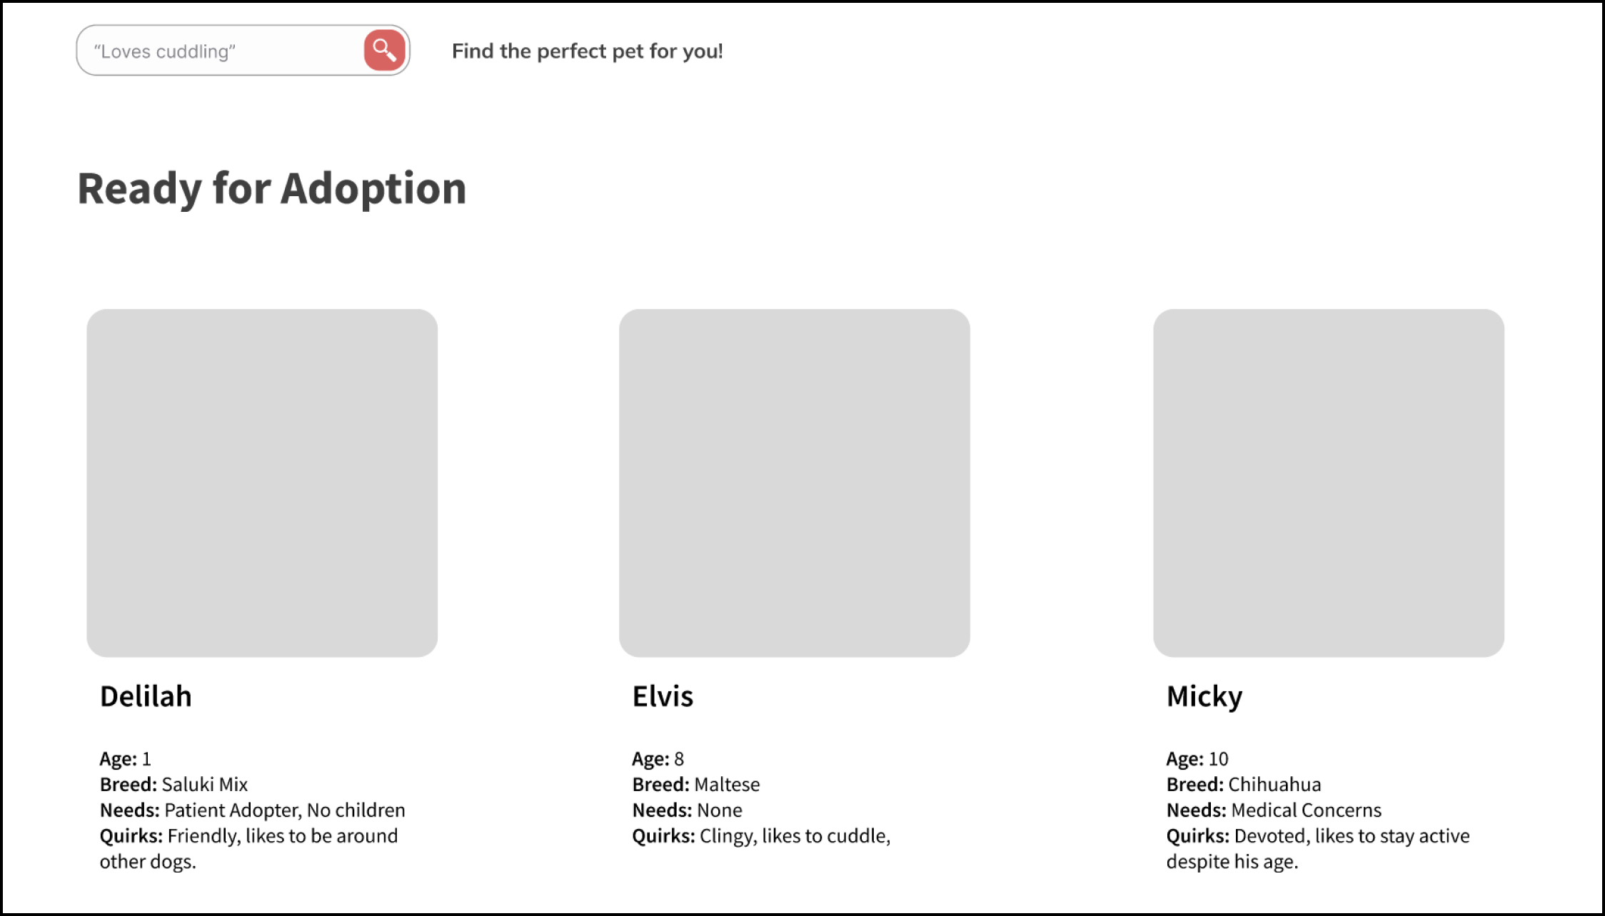Click Micky's Quirks: Devoted description
The height and width of the screenshot is (916, 1605).
[1318, 849]
